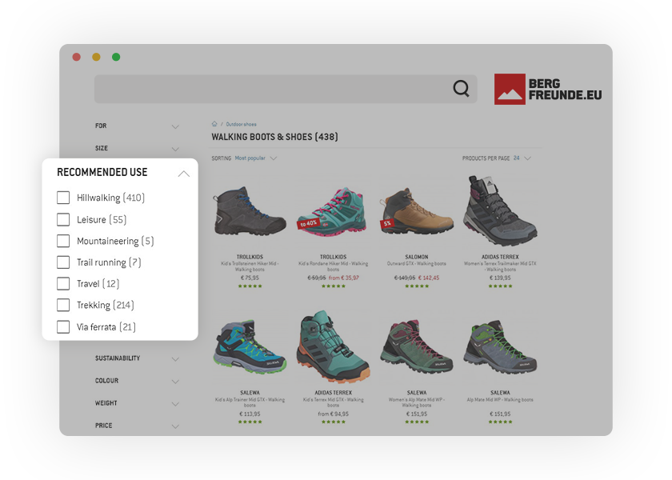Expand the SUSTAINABILITY filter
Screen dimensions: 672x480
[x=175, y=358]
